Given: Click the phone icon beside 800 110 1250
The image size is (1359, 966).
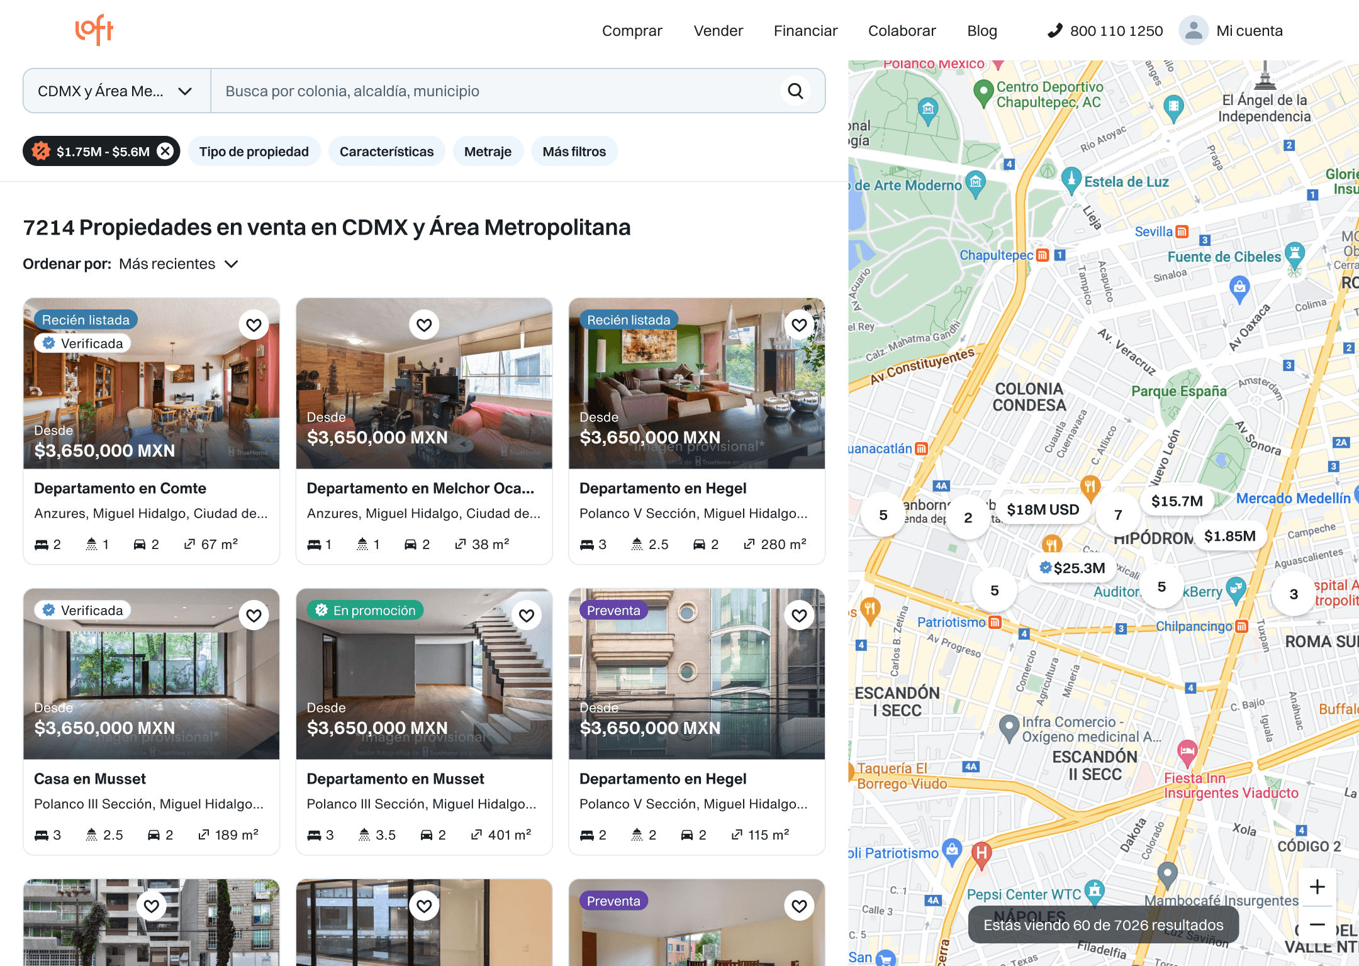Looking at the screenshot, I should [x=1054, y=30].
